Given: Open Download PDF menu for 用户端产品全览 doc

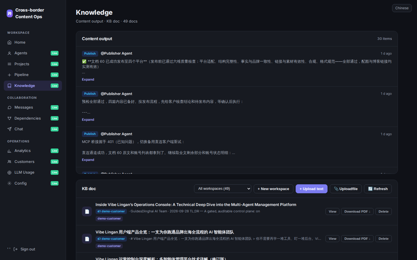Looking at the screenshot, I should [357, 239].
